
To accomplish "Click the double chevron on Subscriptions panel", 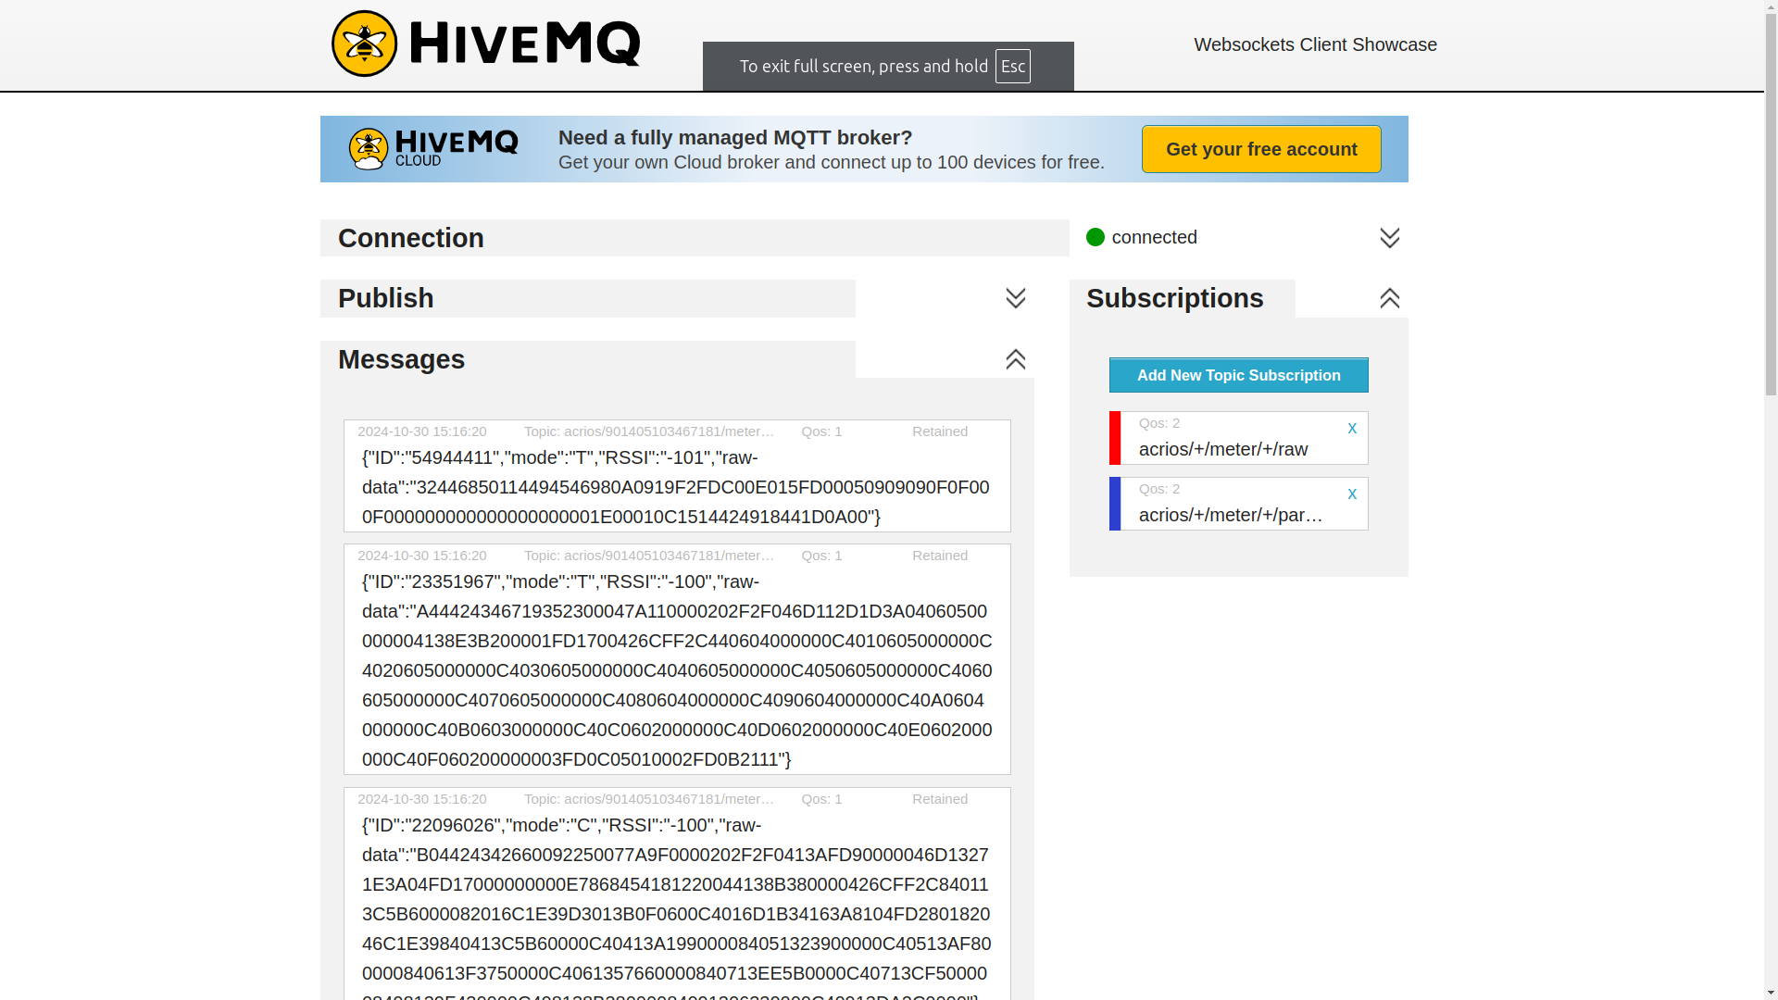I will pos(1390,298).
